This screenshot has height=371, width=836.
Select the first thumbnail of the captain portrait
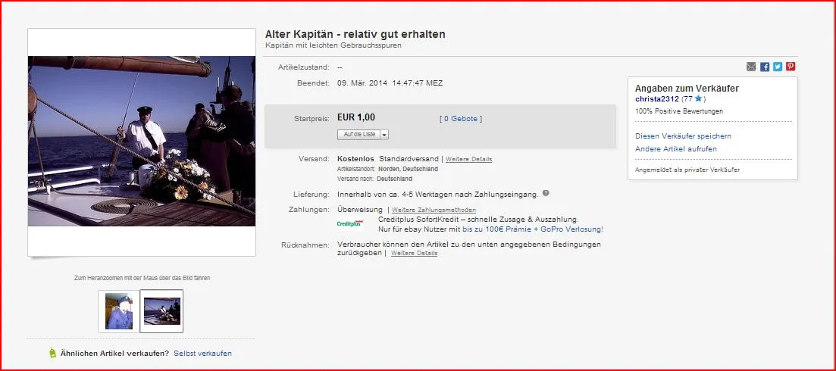[119, 310]
